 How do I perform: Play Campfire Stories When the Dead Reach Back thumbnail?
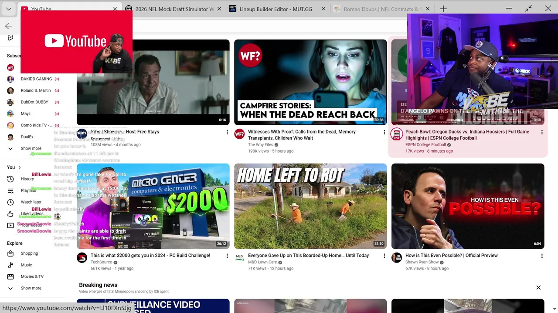(310, 82)
